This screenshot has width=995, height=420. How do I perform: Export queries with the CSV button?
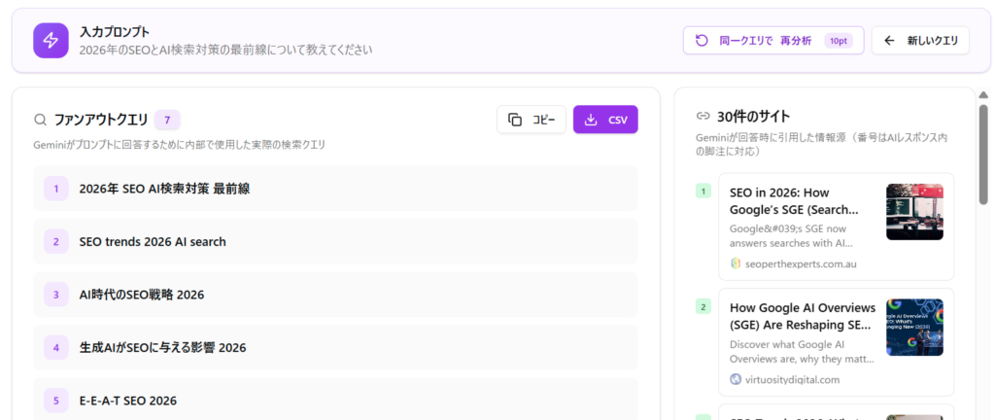point(605,120)
